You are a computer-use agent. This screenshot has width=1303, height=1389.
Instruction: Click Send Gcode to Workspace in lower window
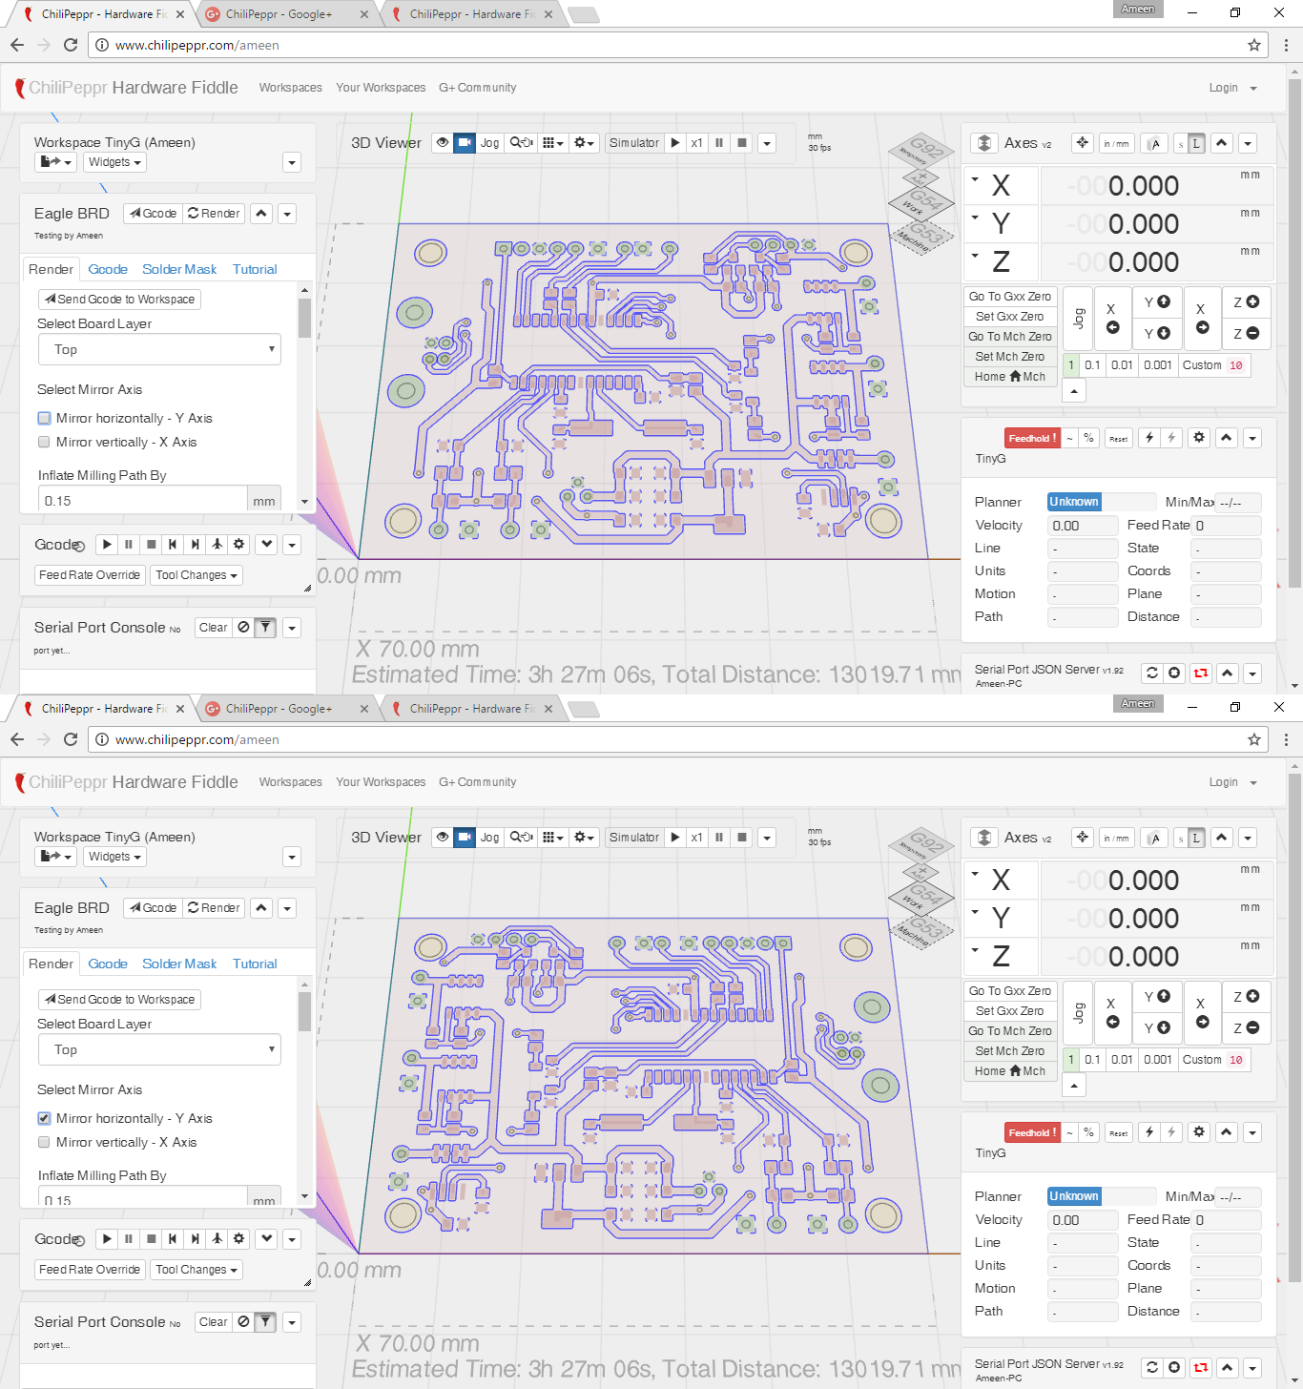tap(119, 1000)
